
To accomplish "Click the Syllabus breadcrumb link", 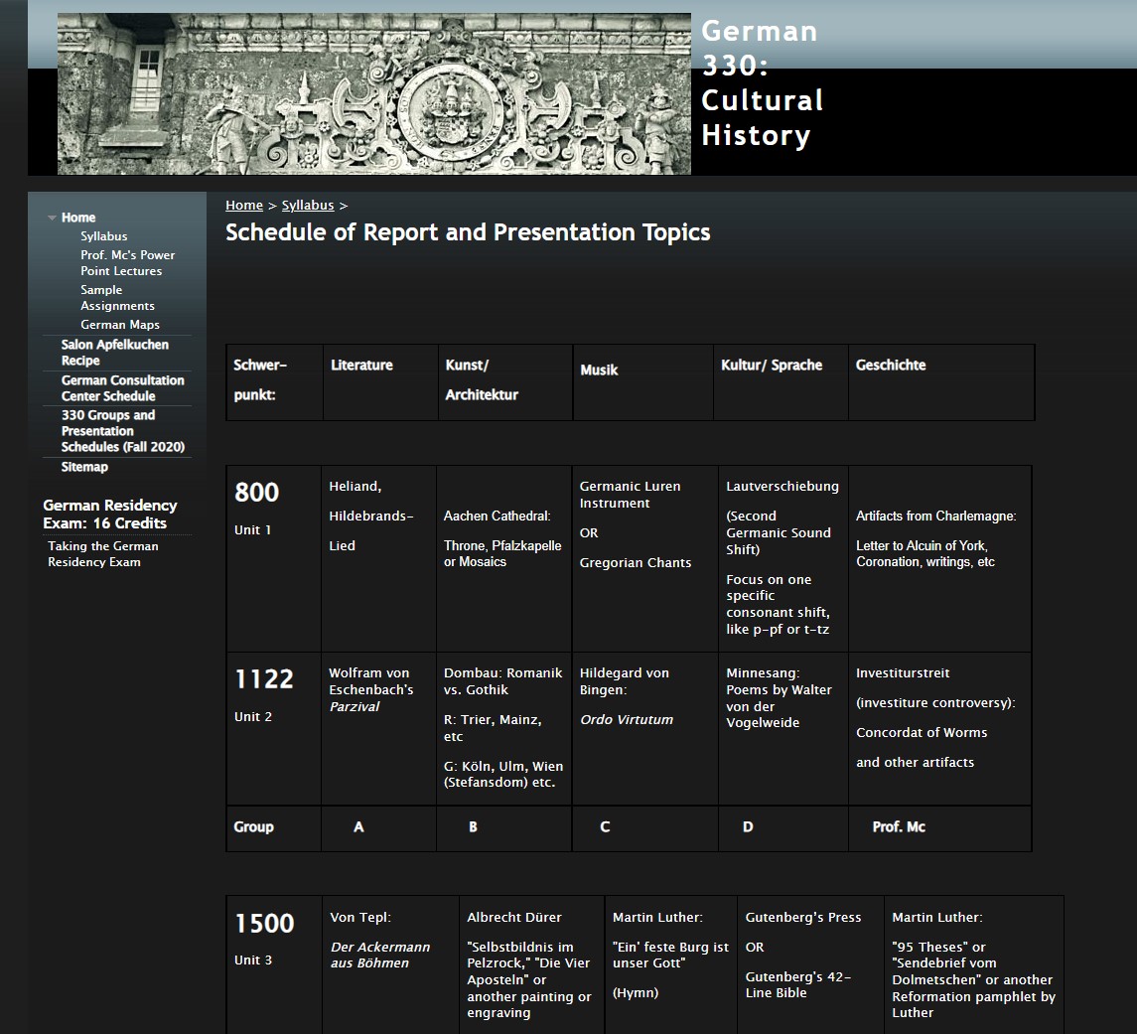I will click(308, 206).
